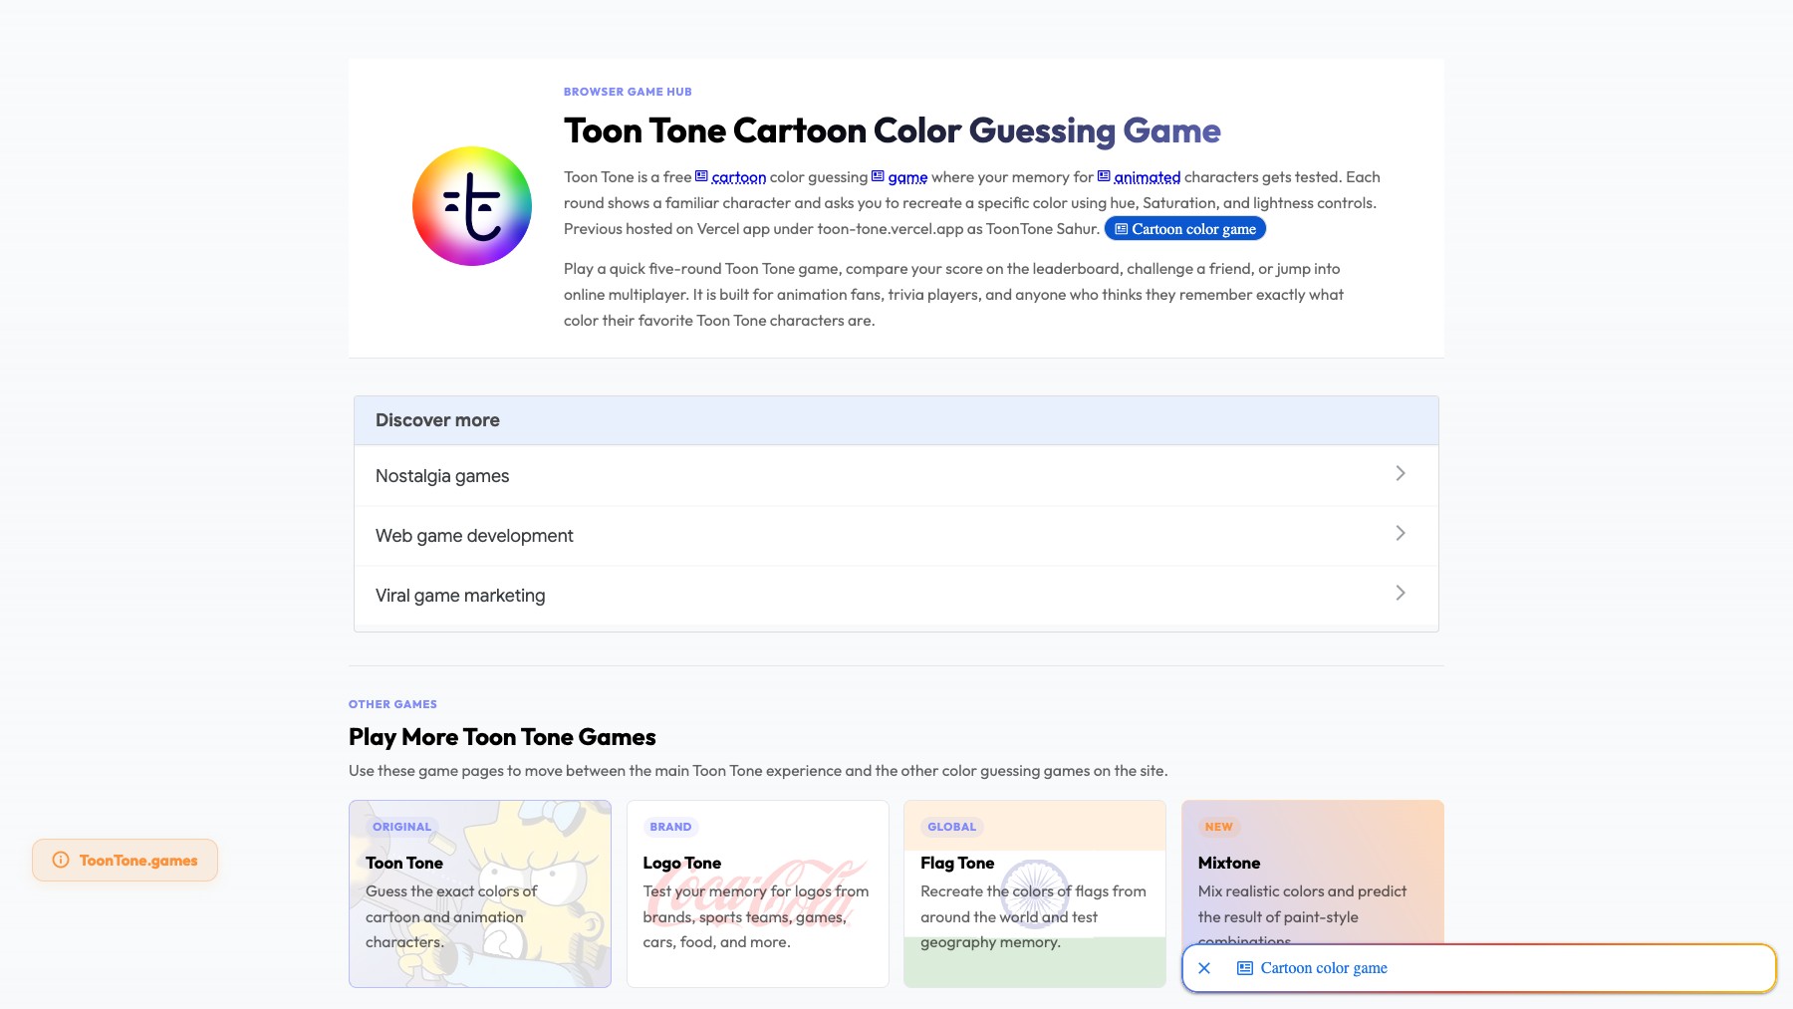Select Nostalgia games row text

[442, 476]
